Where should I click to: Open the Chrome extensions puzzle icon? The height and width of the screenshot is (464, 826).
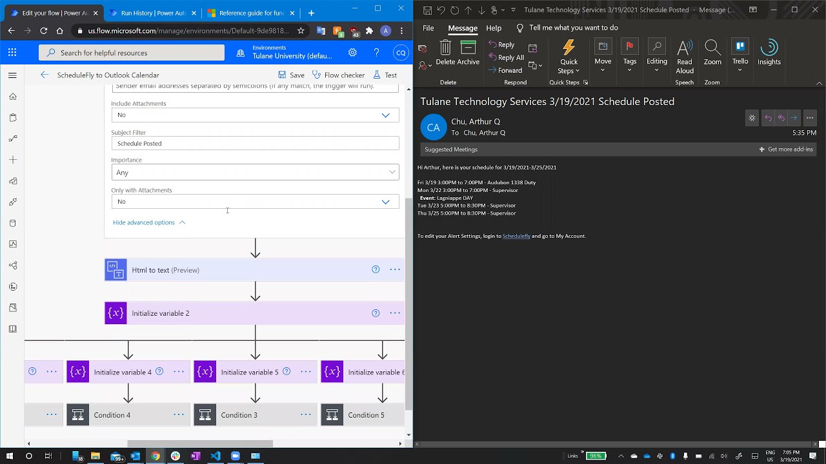[x=369, y=31]
